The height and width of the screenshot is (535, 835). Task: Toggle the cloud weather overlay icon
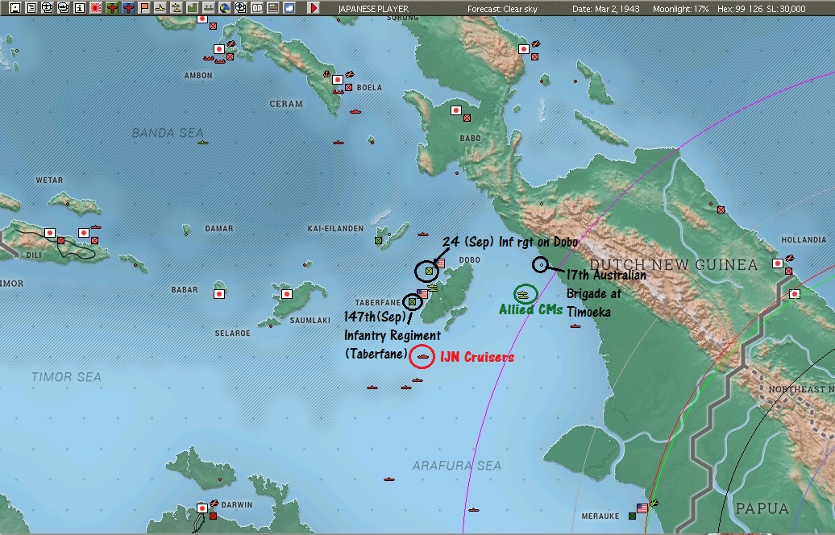pos(289,8)
